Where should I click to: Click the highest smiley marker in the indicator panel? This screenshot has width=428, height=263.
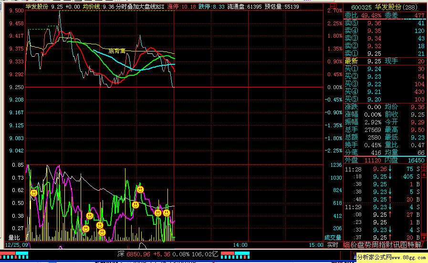[140, 190]
